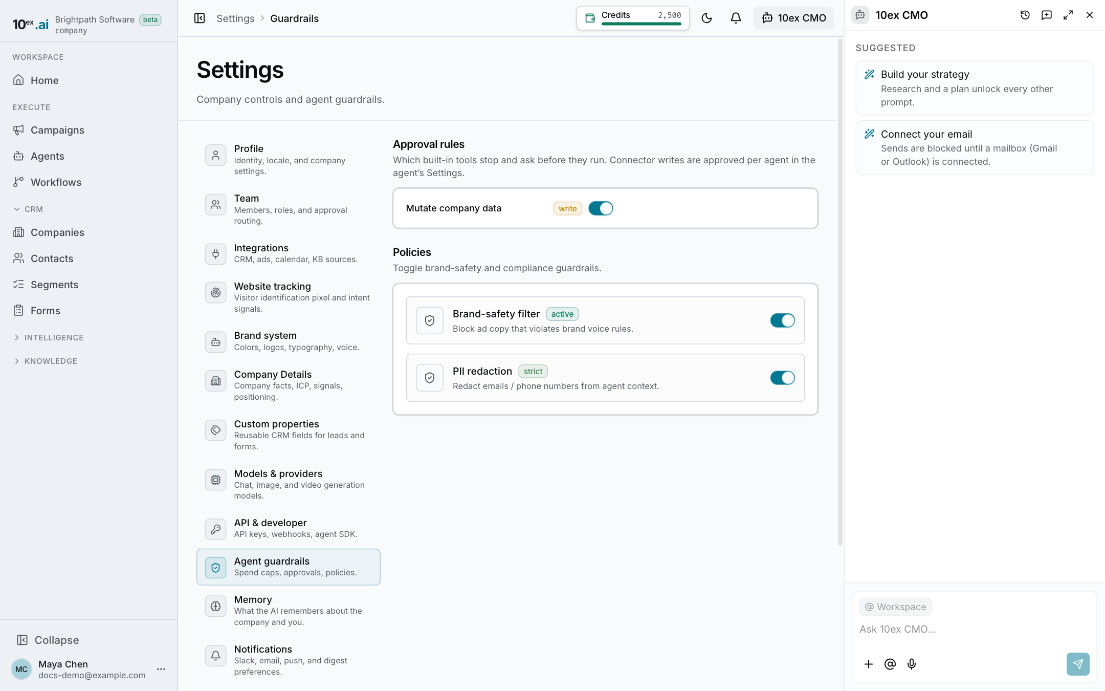Open notifications bell in top bar

coord(736,18)
